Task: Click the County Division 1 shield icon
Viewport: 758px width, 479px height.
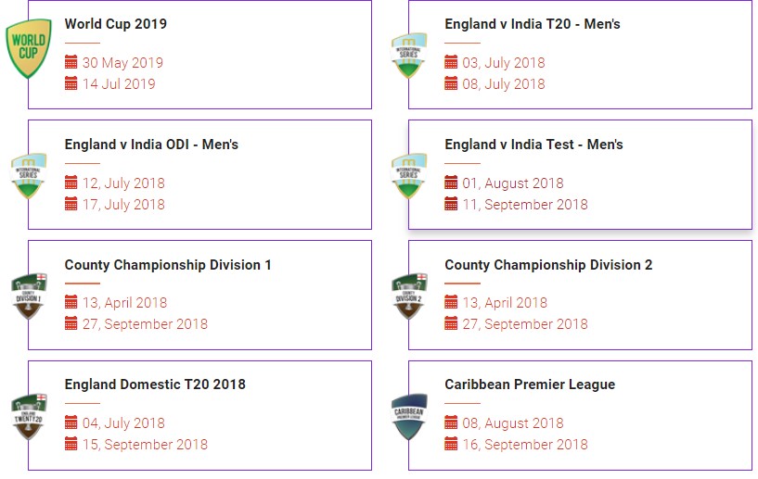Action: tap(29, 296)
